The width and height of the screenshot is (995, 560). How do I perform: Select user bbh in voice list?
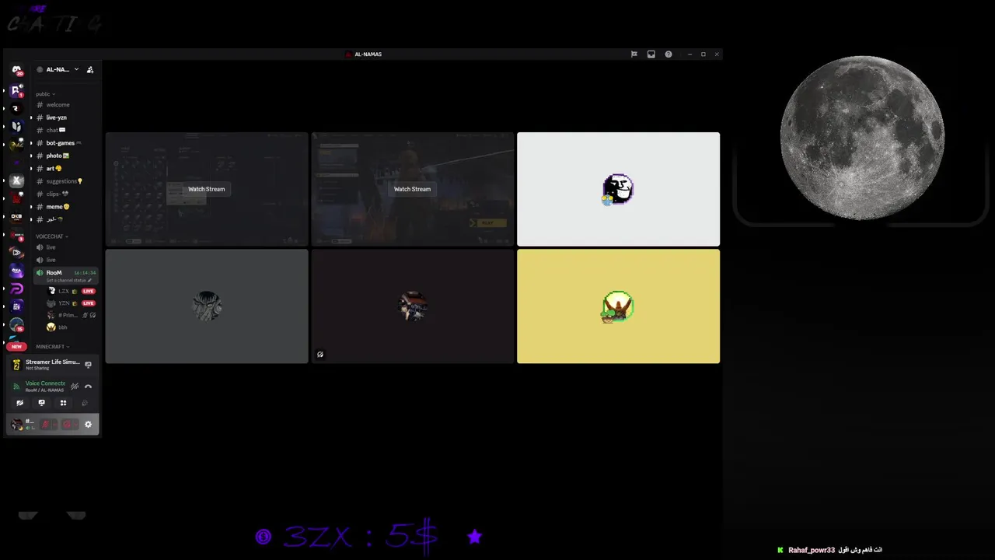tap(64, 327)
